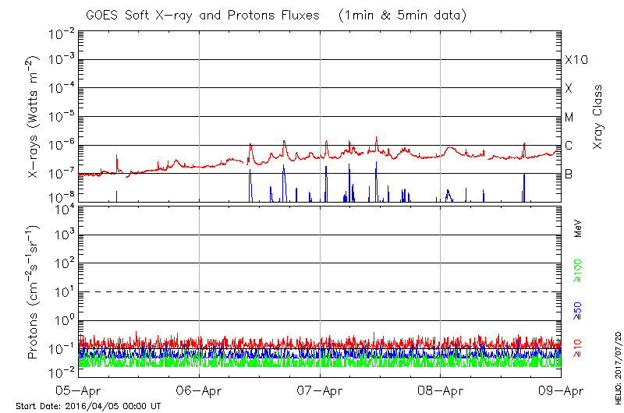Click the MeV label beside proton plot

pos(579,228)
